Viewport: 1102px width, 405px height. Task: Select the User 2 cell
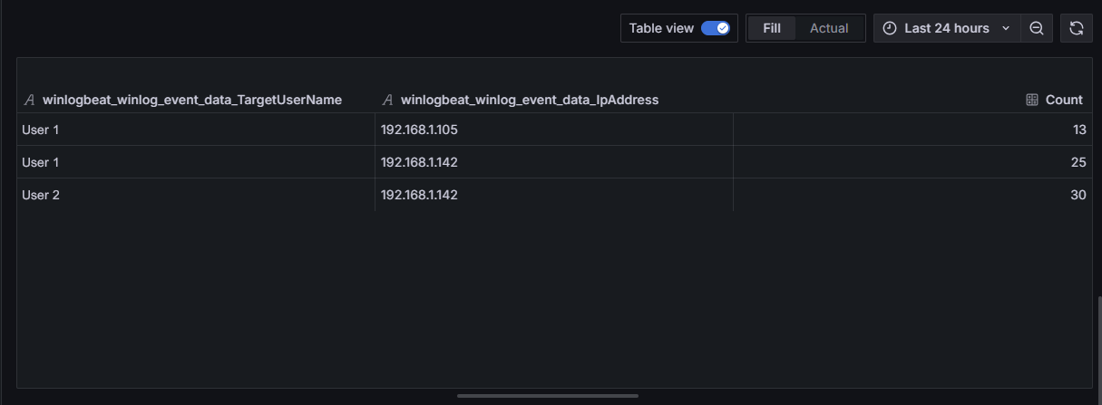click(x=41, y=195)
